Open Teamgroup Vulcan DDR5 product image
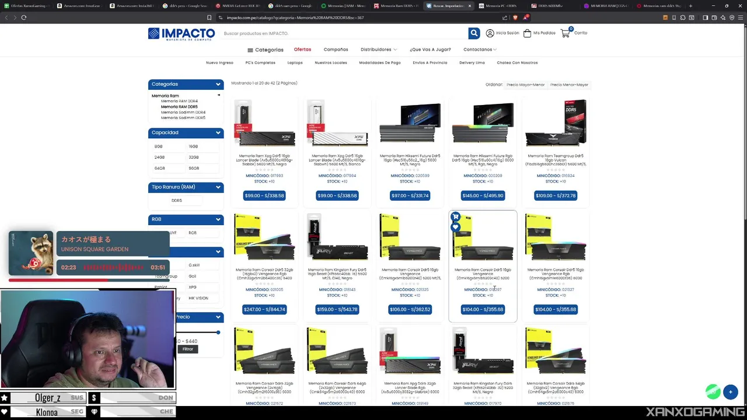Image resolution: width=747 pixels, height=420 pixels. point(556,123)
